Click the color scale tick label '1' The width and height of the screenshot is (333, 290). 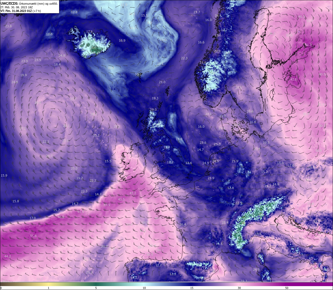point(48,288)
